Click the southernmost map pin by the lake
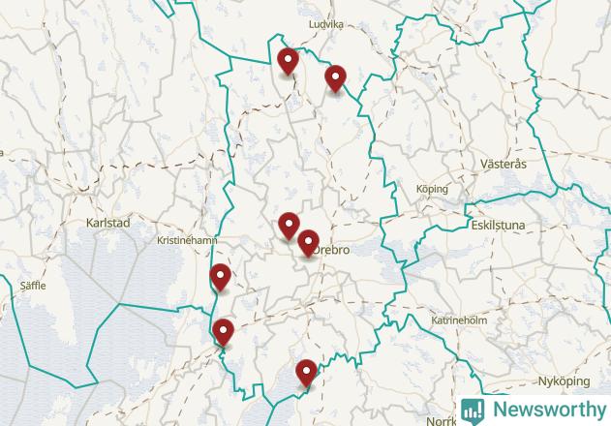Viewport: 611px width, 426px height. point(306,373)
